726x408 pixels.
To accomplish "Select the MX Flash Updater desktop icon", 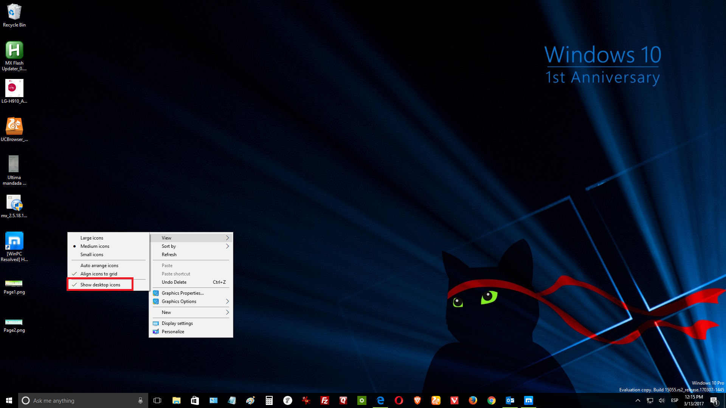I will [x=14, y=56].
